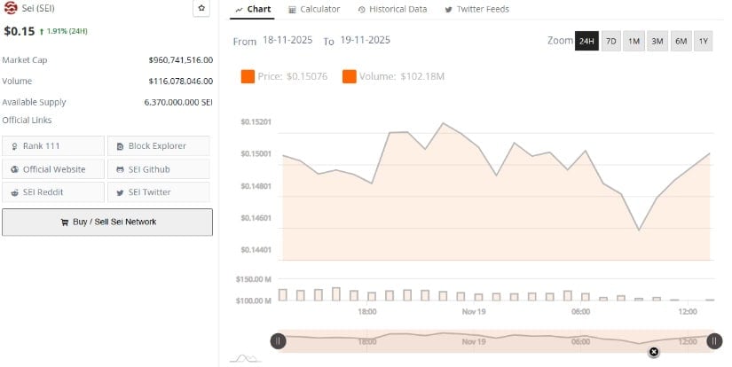
Task: Open the SEI Reddit link
Action: [52, 192]
